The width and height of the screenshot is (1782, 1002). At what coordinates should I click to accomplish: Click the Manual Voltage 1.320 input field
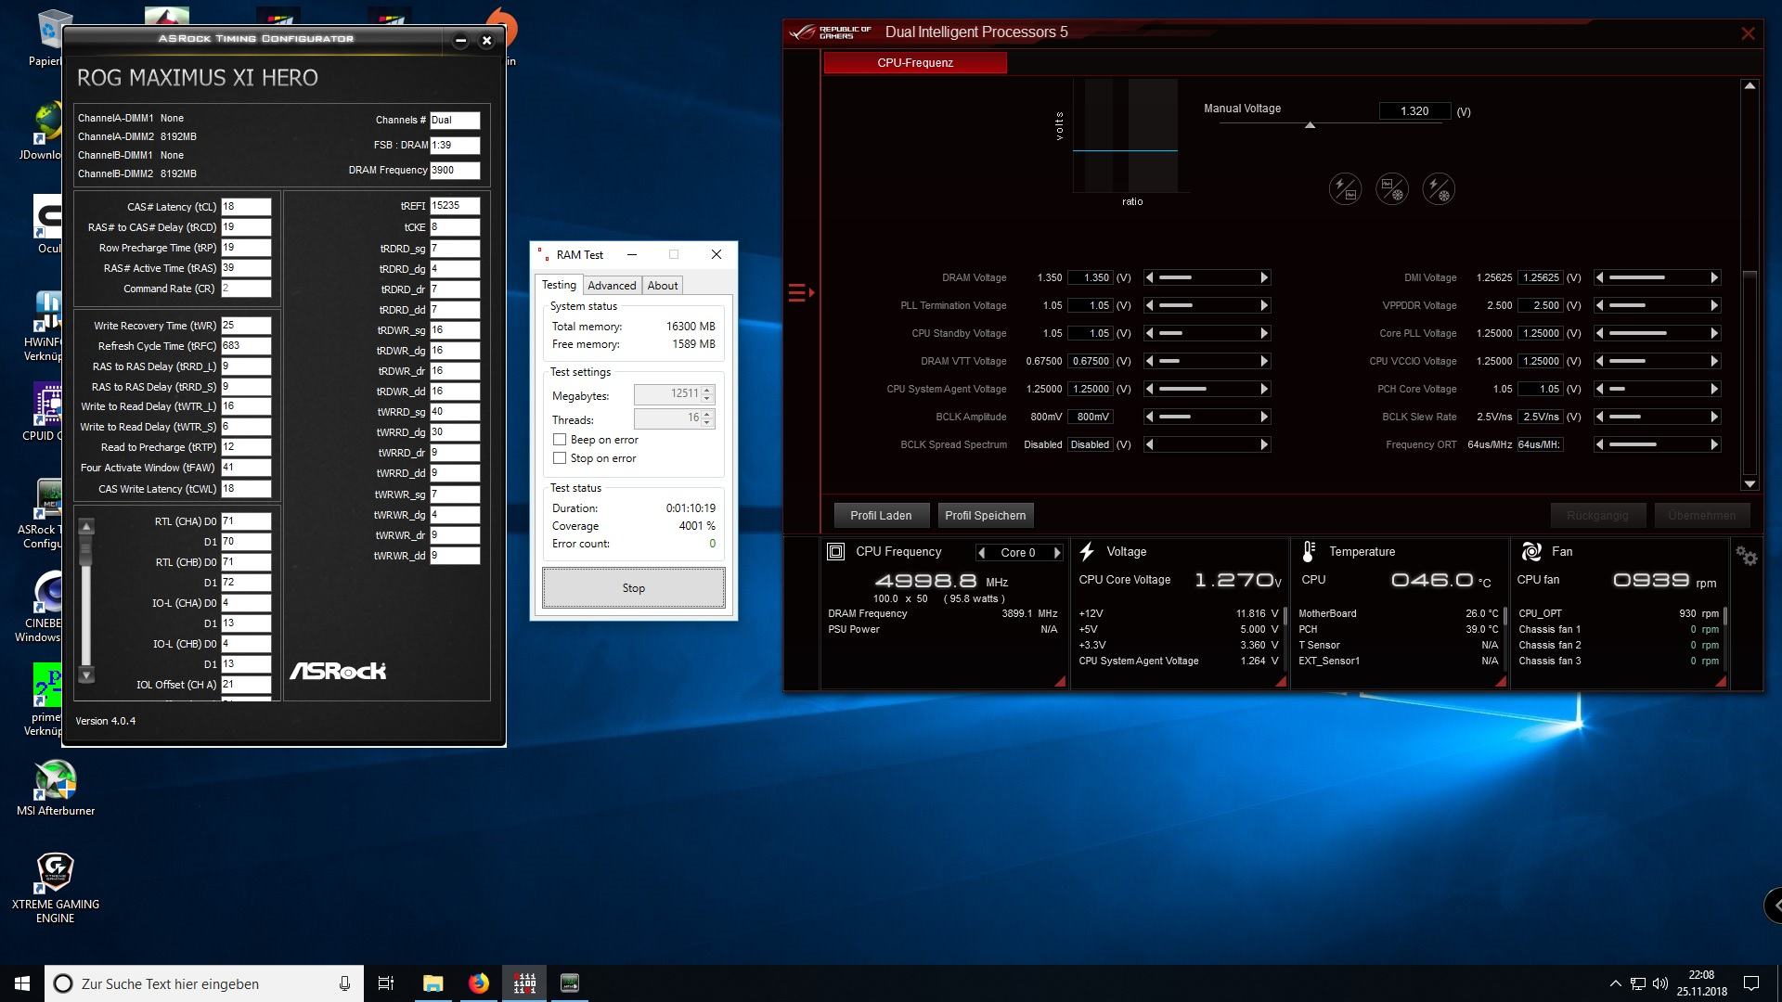point(1414,111)
